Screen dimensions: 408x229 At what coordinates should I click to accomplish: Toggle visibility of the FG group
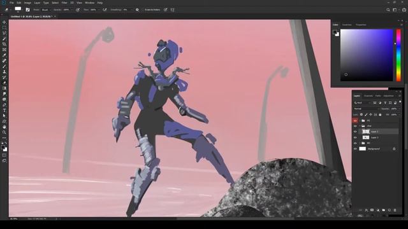[x=355, y=121]
